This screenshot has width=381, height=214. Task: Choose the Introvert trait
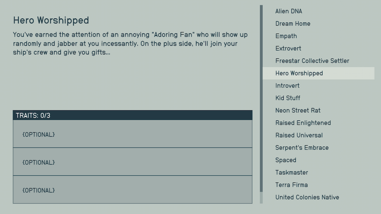[x=287, y=86]
